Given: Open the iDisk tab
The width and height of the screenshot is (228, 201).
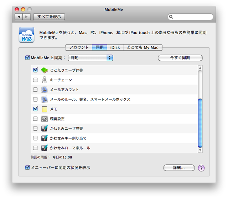Looking at the screenshot, I should 115,48.
